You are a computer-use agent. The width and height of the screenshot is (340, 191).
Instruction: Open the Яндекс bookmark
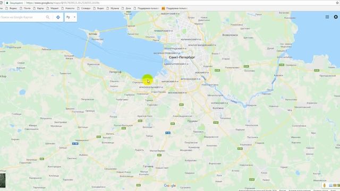(x=11, y=8)
